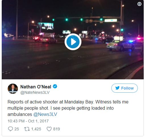Click the retweet arrows icon

point(27,129)
